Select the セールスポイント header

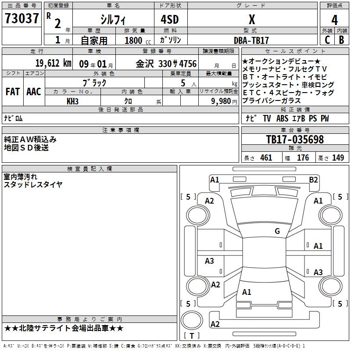[295, 51]
